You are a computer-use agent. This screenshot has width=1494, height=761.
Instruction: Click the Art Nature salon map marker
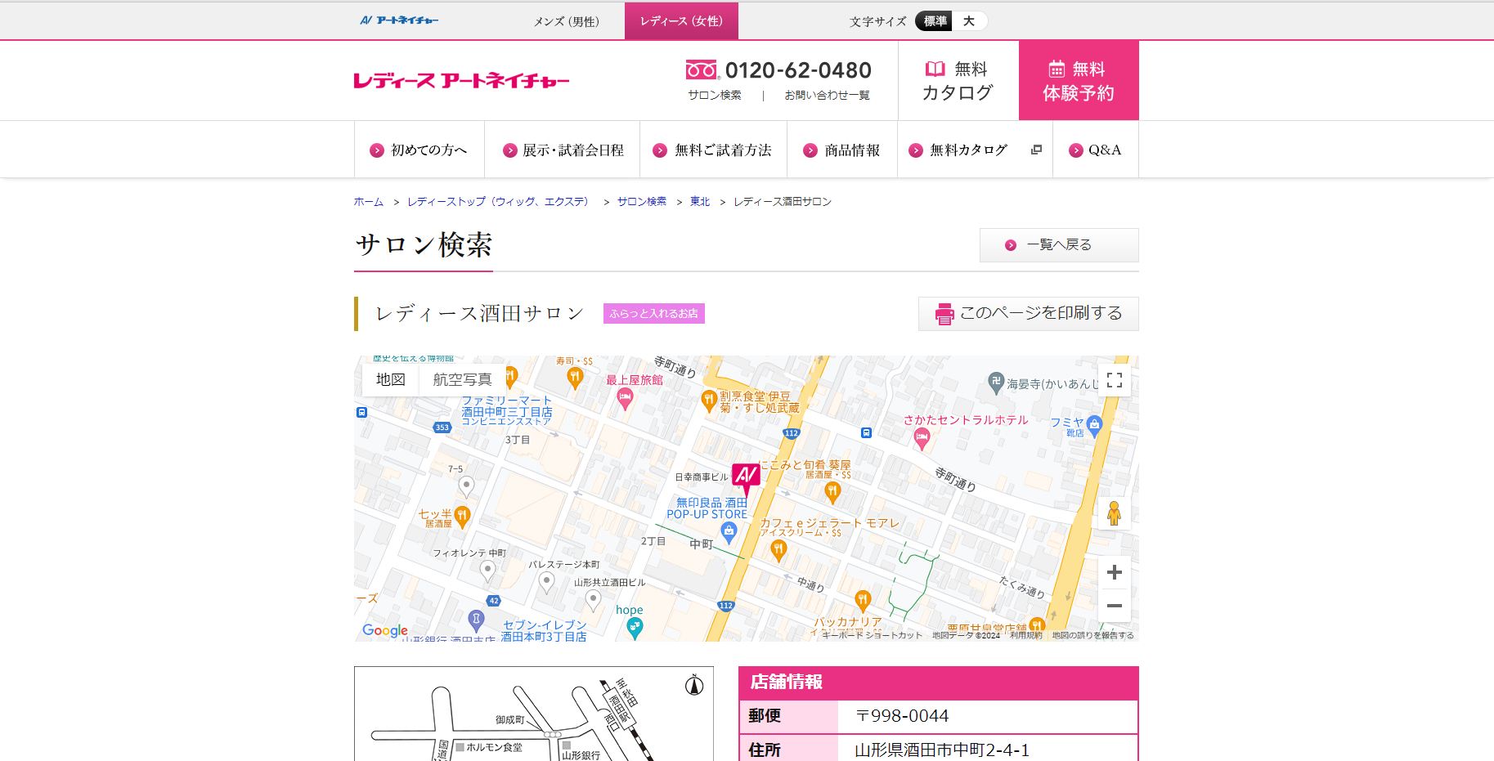[x=746, y=478]
